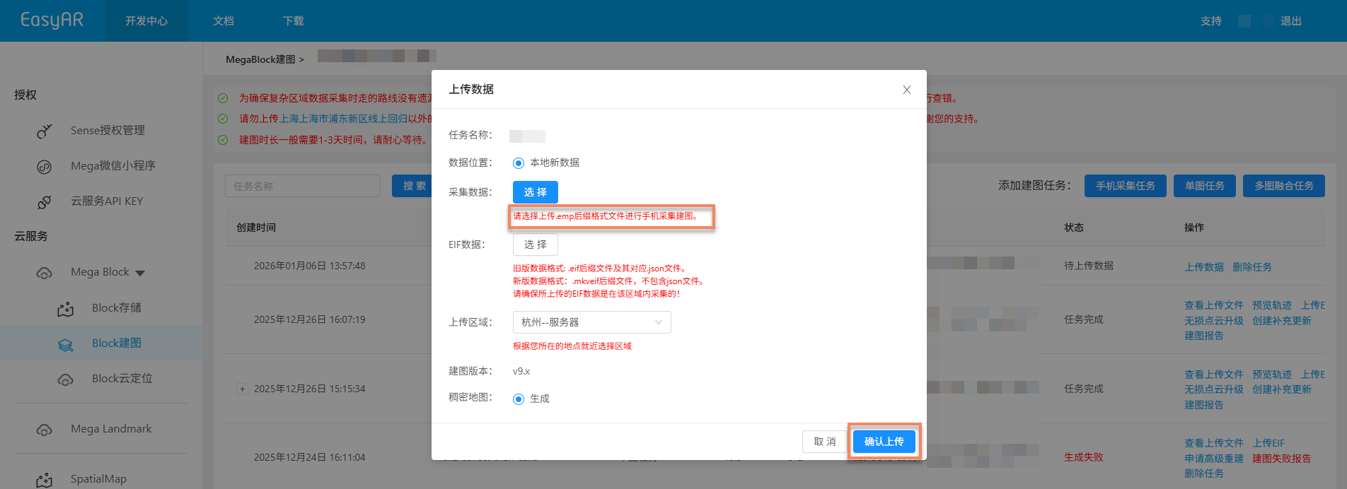This screenshot has height=489, width=1347.
Task: Click the 生成失败 status text
Action: click(1084, 457)
